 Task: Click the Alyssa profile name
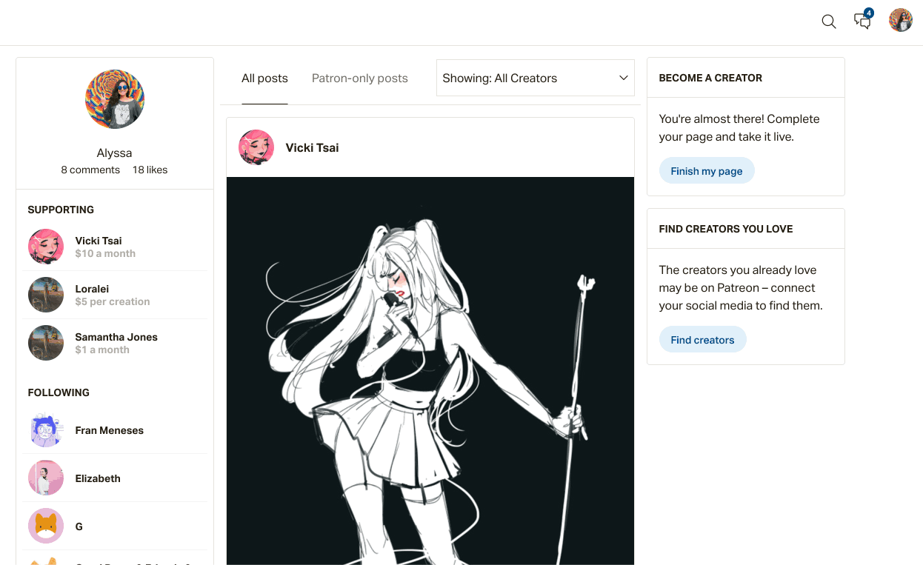114,153
